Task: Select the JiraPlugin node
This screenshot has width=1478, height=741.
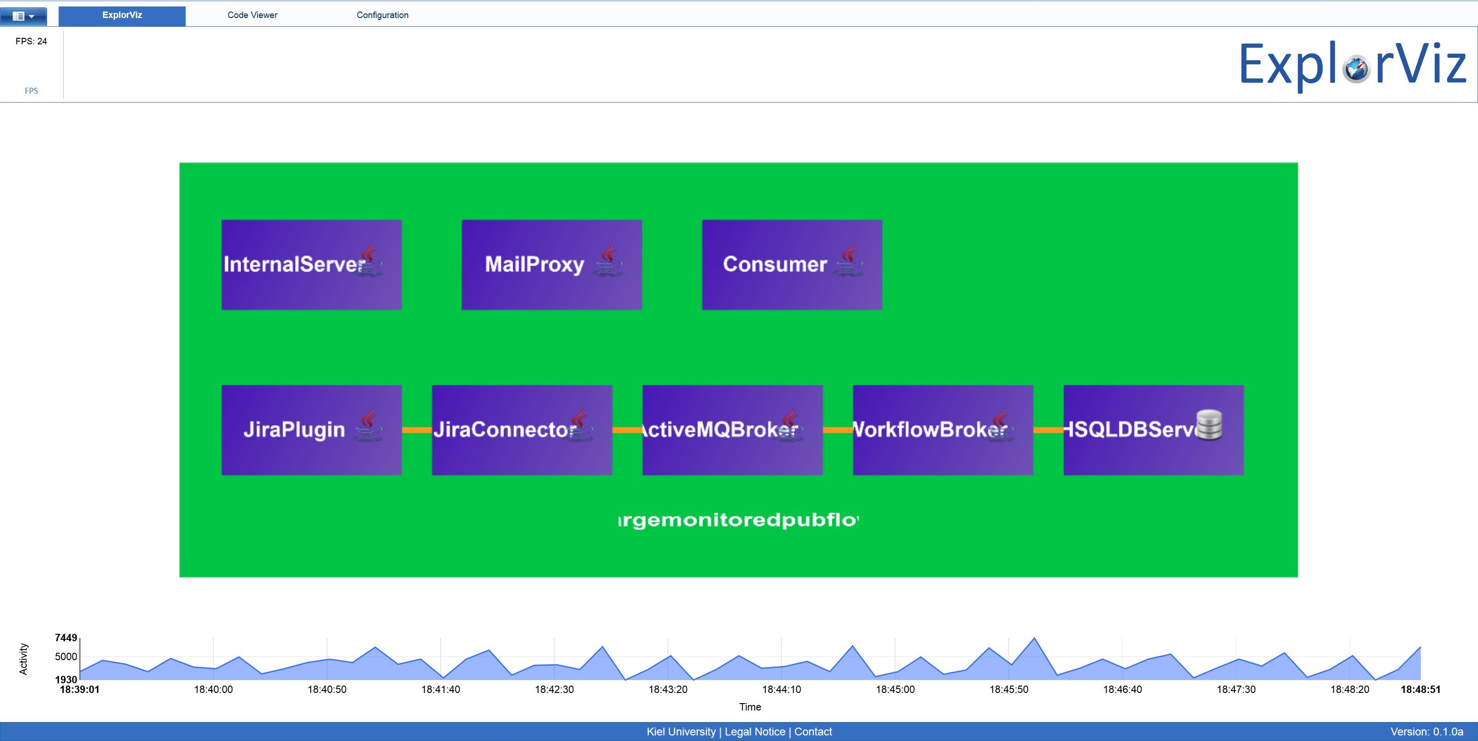Action: point(312,430)
